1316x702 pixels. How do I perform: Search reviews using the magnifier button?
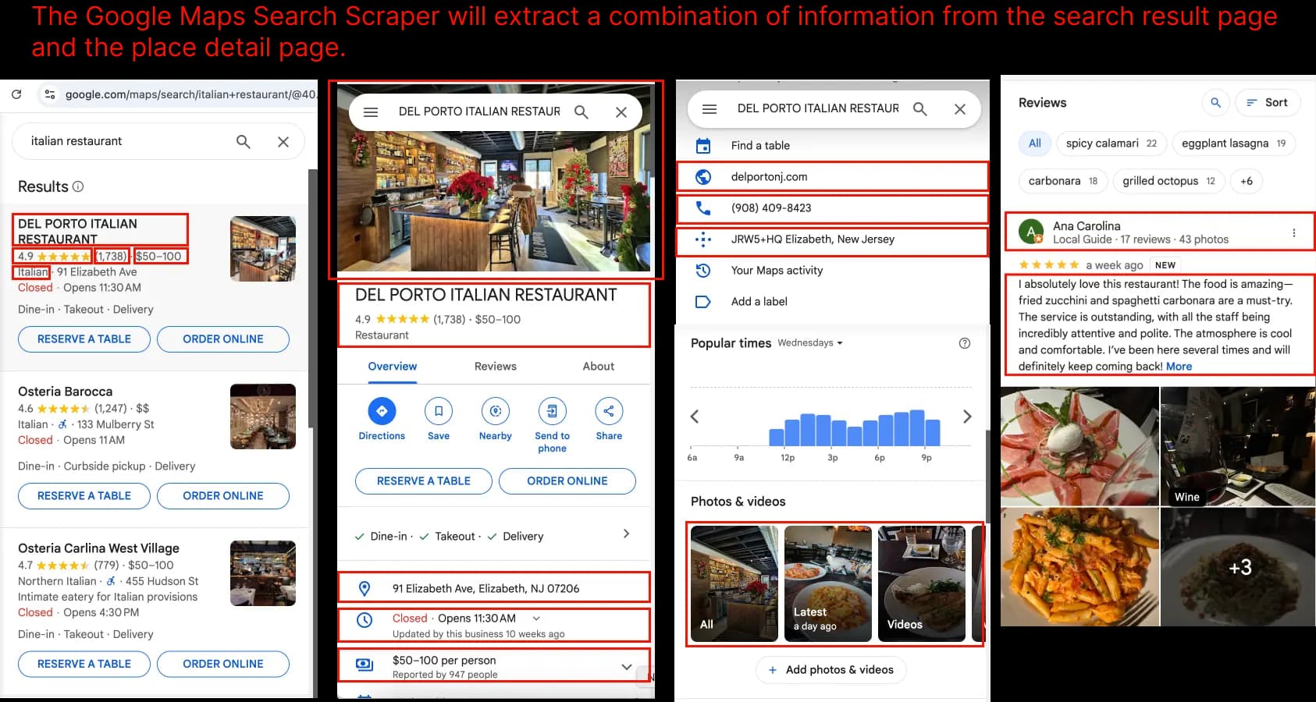click(1215, 102)
